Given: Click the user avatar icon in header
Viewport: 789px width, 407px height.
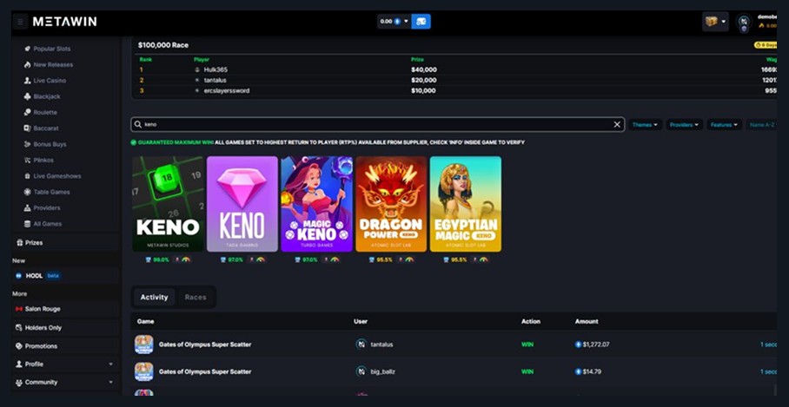Looking at the screenshot, I should click(x=744, y=23).
